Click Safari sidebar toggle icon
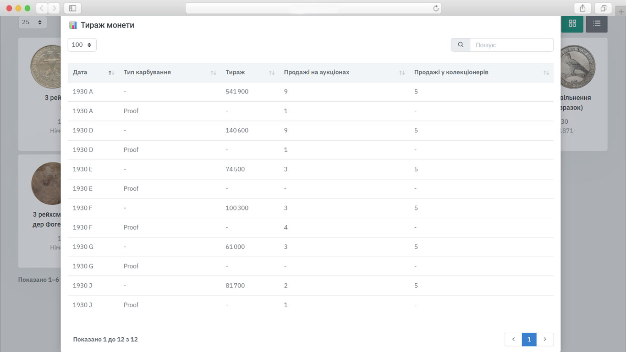 [72, 8]
